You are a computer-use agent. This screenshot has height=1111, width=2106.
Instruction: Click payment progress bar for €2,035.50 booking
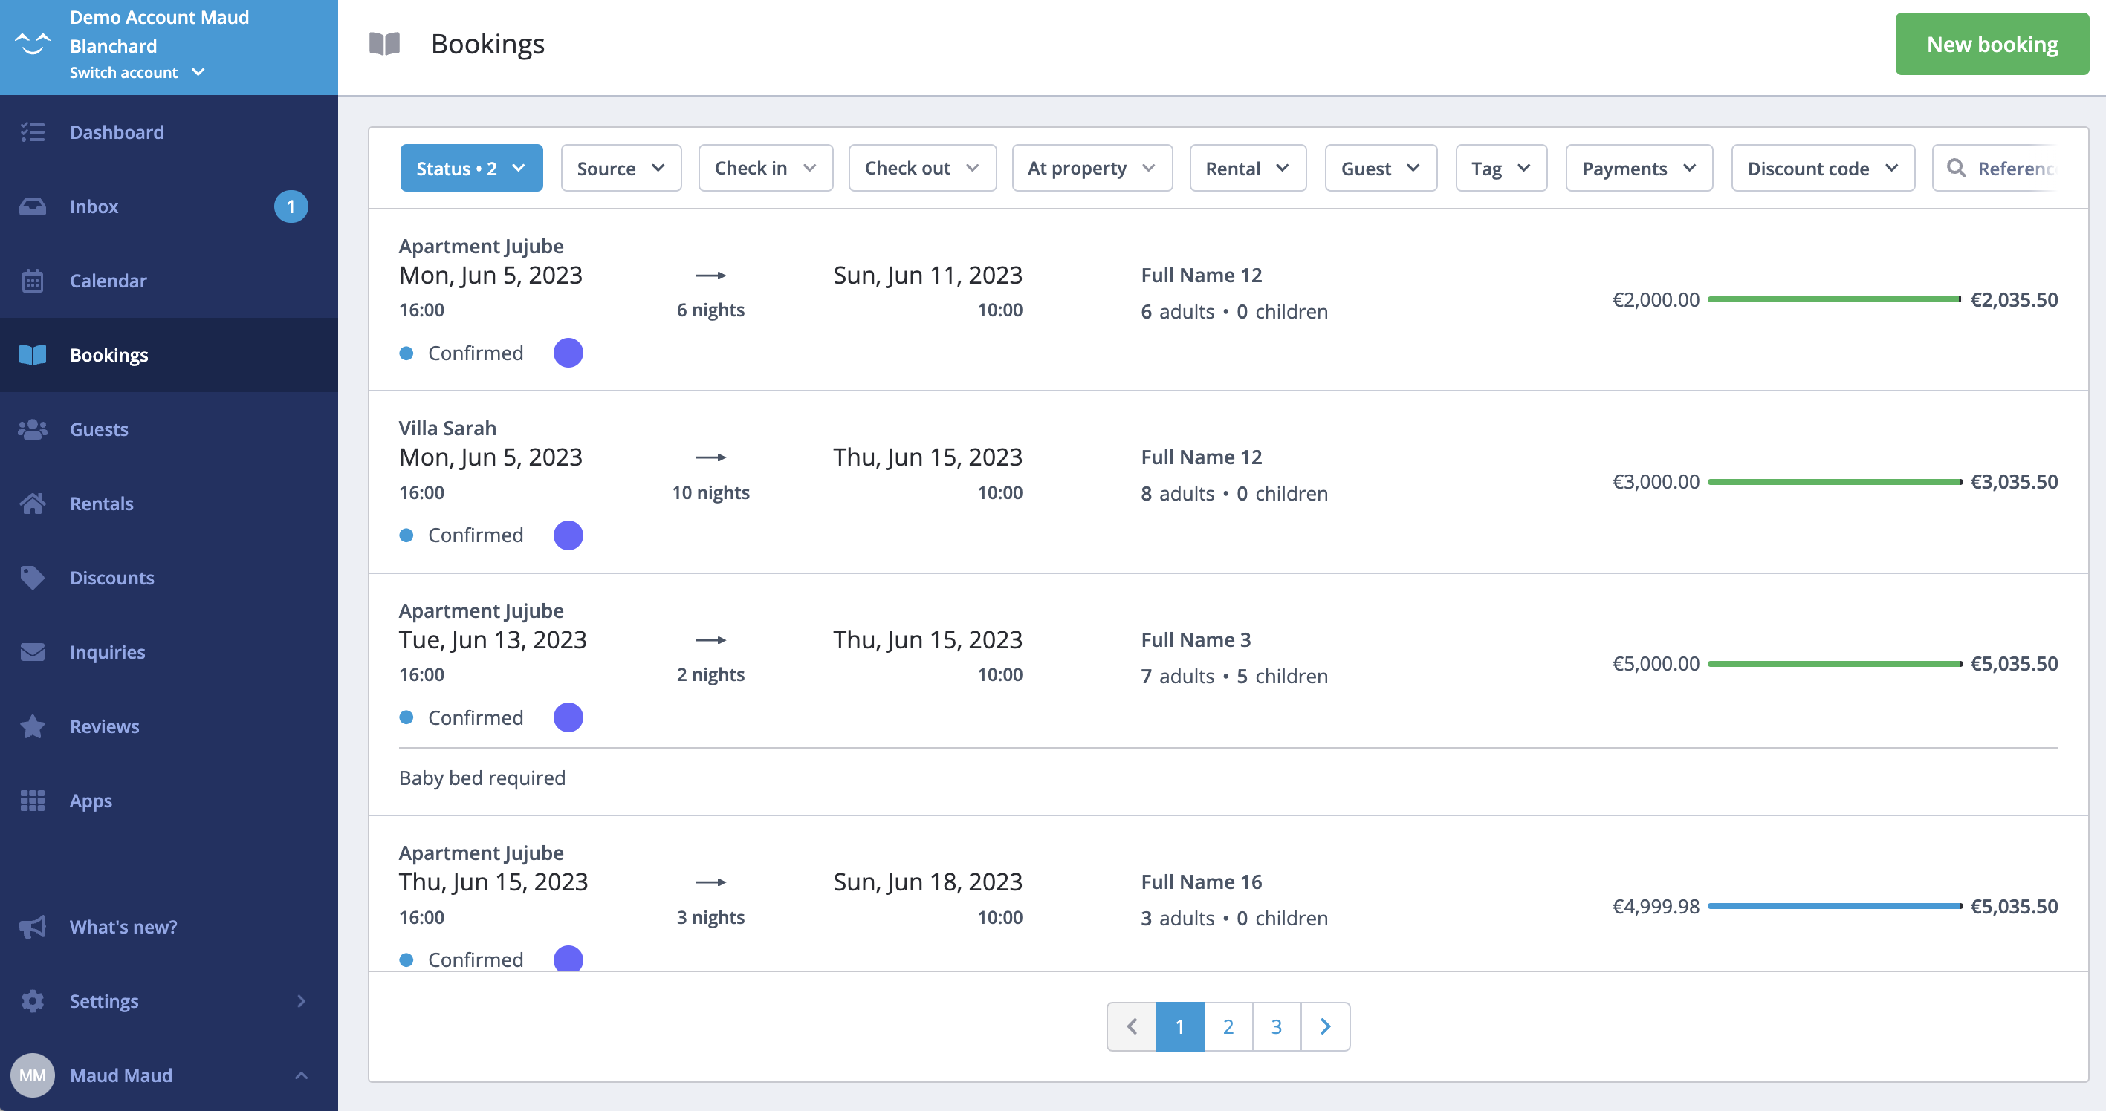tap(1835, 300)
